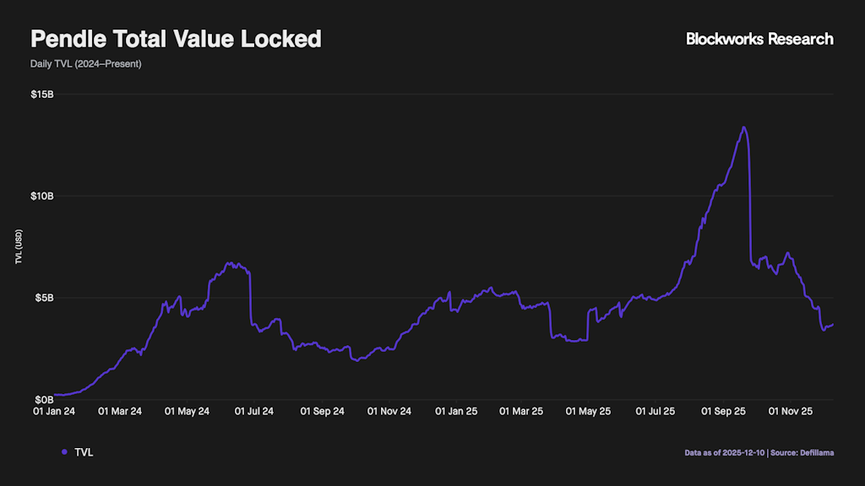Viewport: 865px width, 486px height.
Task: Click the 01 Jul 24 date label
Action: click(253, 412)
